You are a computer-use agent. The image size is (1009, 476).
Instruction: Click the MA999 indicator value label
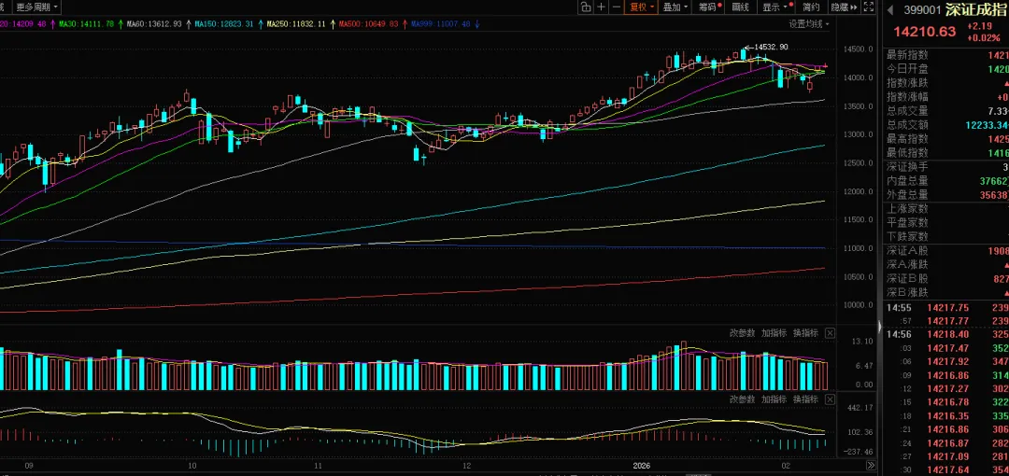pos(441,24)
